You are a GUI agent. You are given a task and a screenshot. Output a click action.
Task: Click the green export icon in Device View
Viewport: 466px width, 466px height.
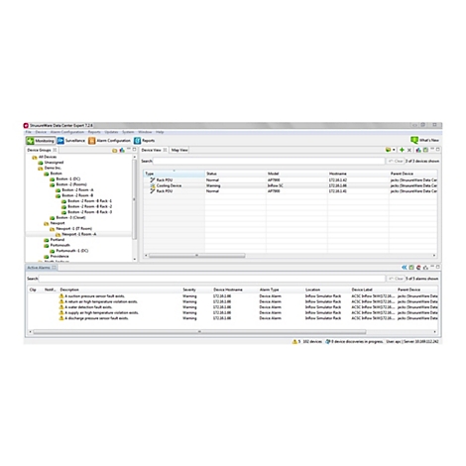(425, 150)
